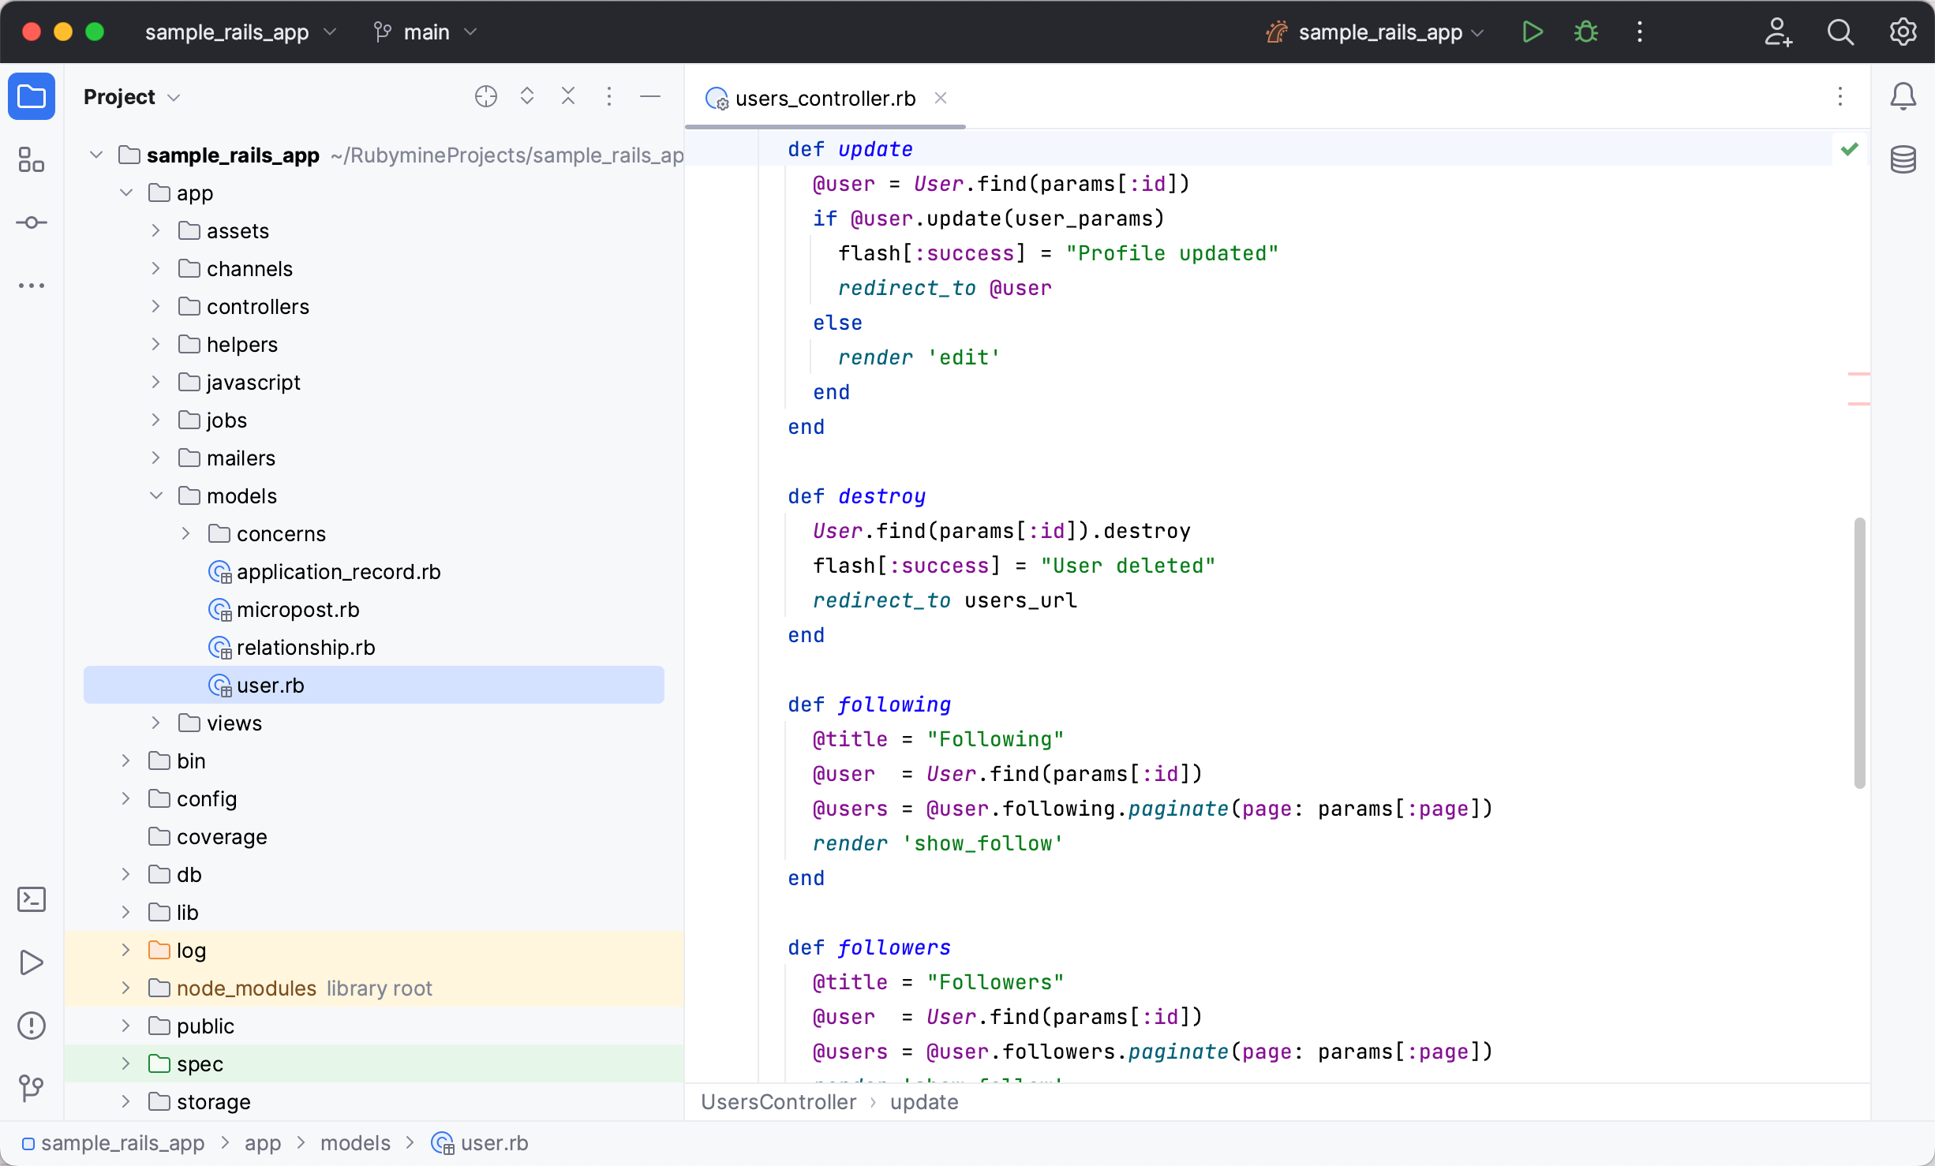The image size is (1935, 1166).
Task: Open the Terminal tool window
Action: (x=32, y=899)
